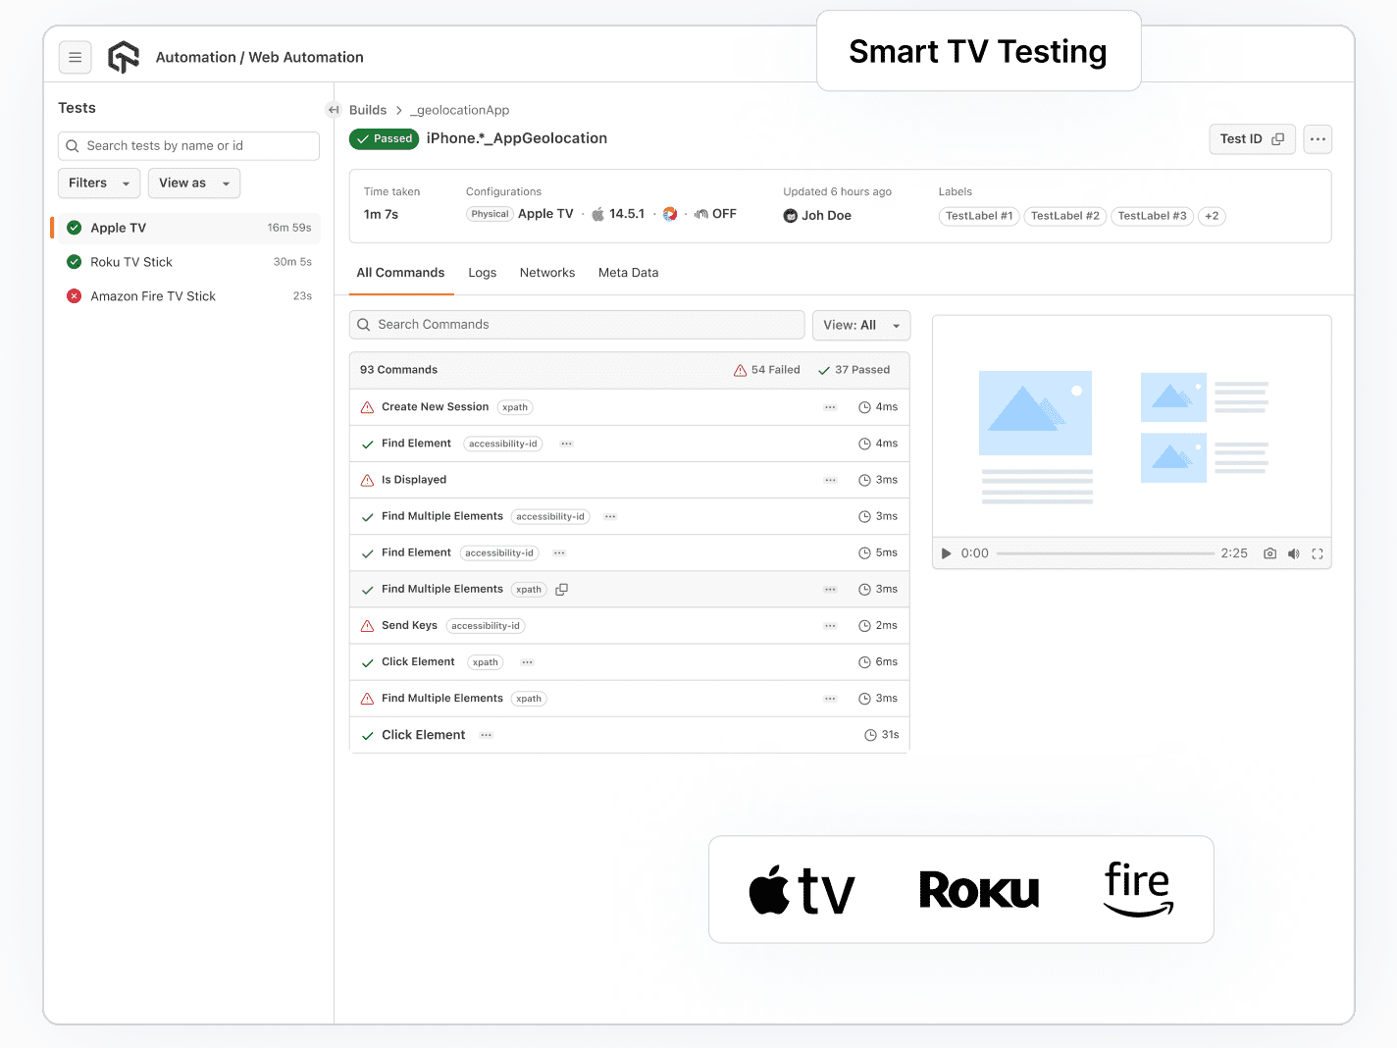Screen dimensions: 1397x1048
Task: Open the Filters dropdown
Action: click(x=99, y=183)
